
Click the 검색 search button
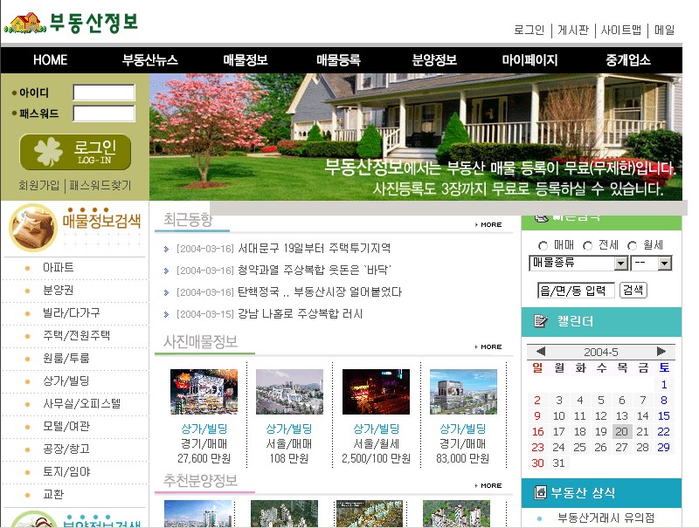tap(633, 291)
